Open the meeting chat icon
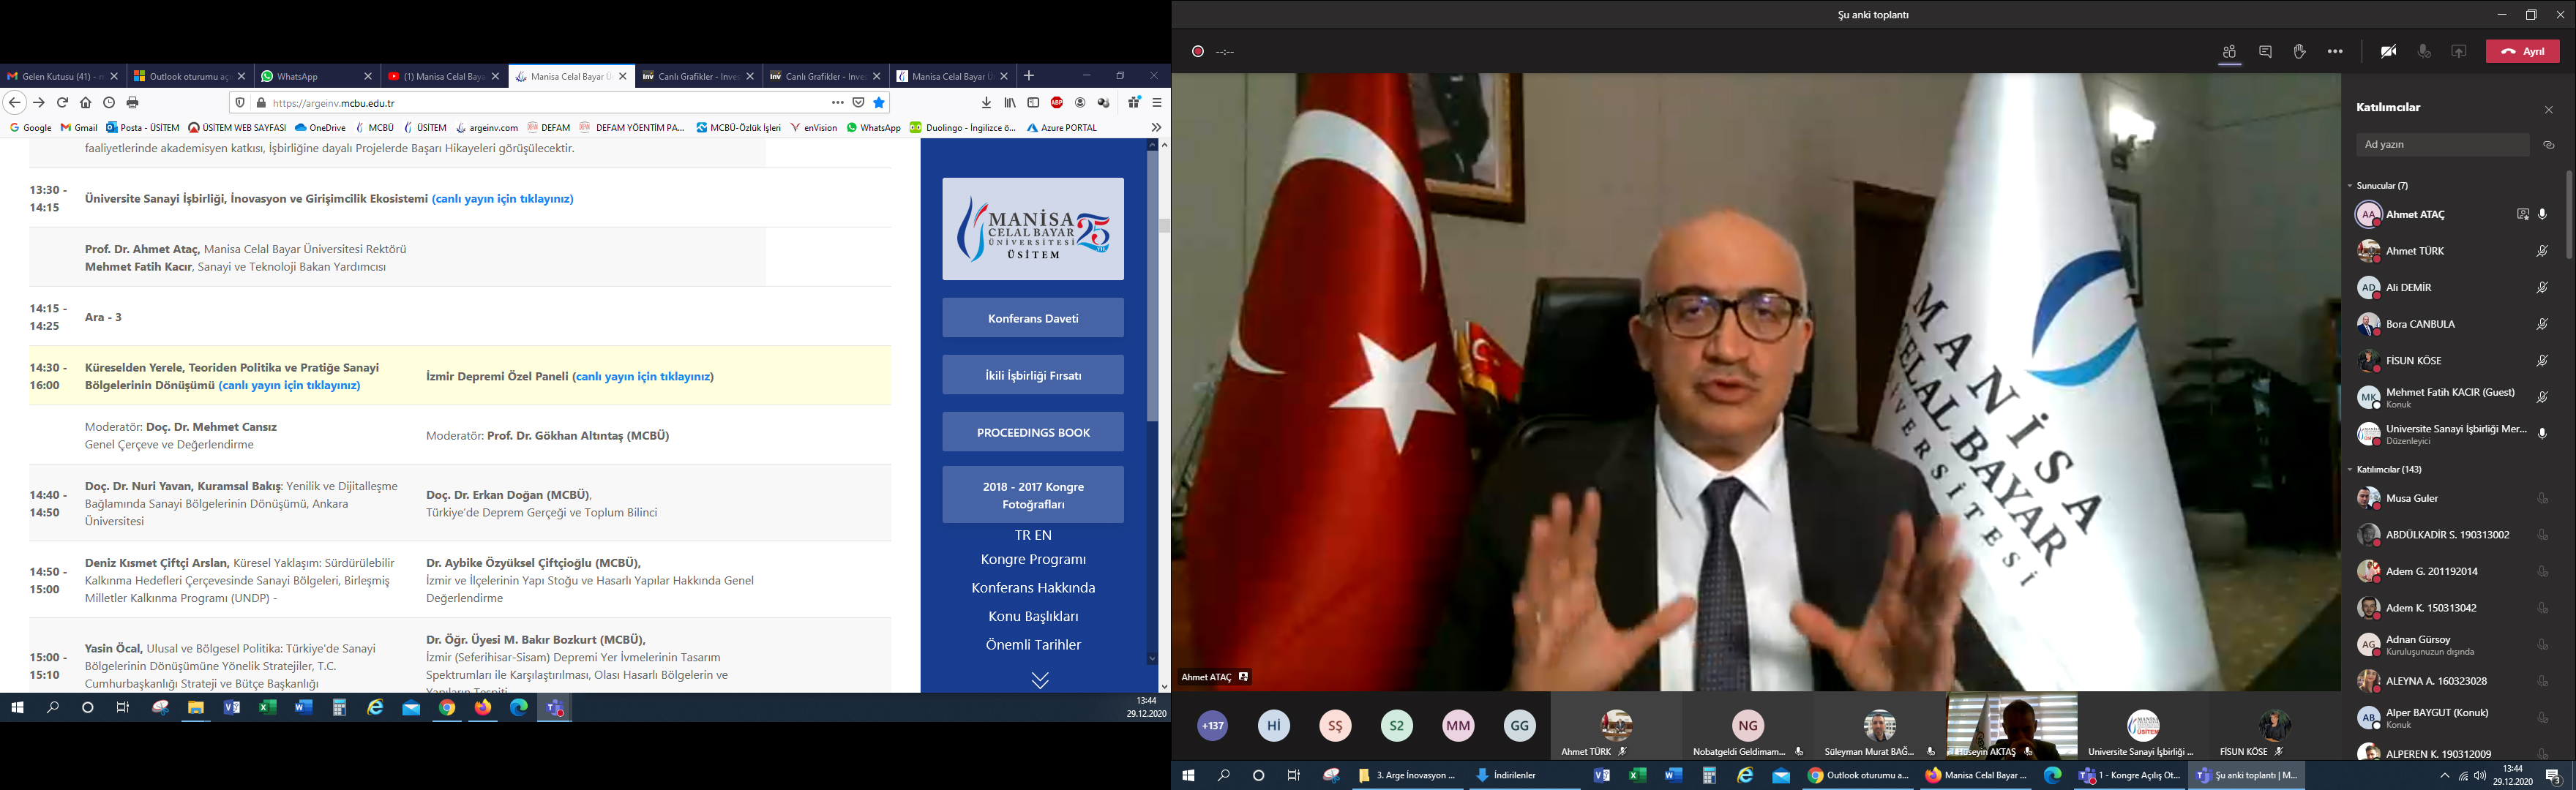2576x790 pixels. pyautogui.click(x=2265, y=52)
